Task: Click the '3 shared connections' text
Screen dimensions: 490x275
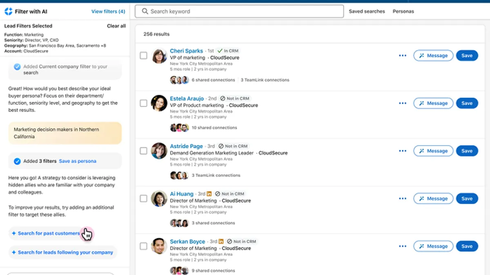Action: [x=213, y=223]
